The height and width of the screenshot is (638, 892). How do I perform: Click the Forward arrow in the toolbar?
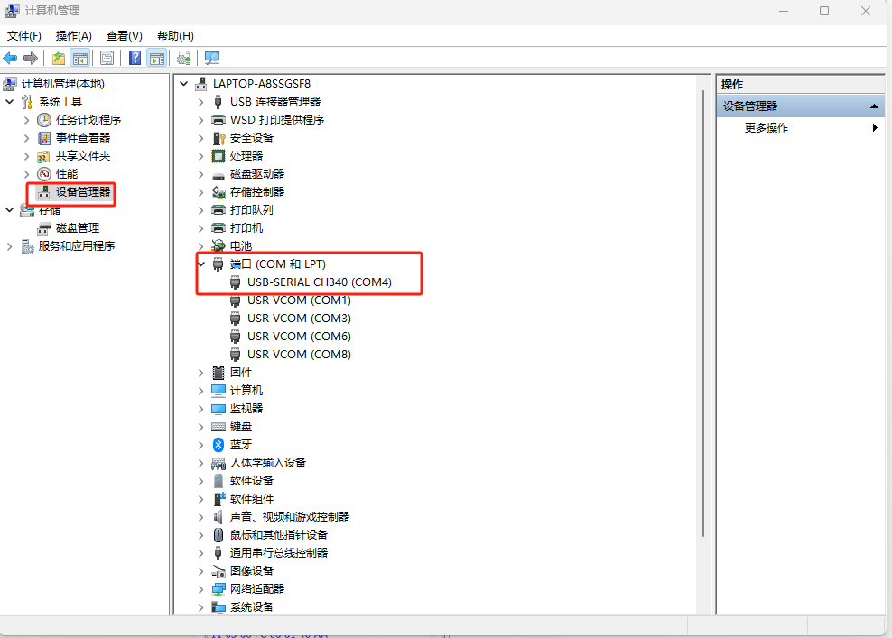[x=30, y=58]
